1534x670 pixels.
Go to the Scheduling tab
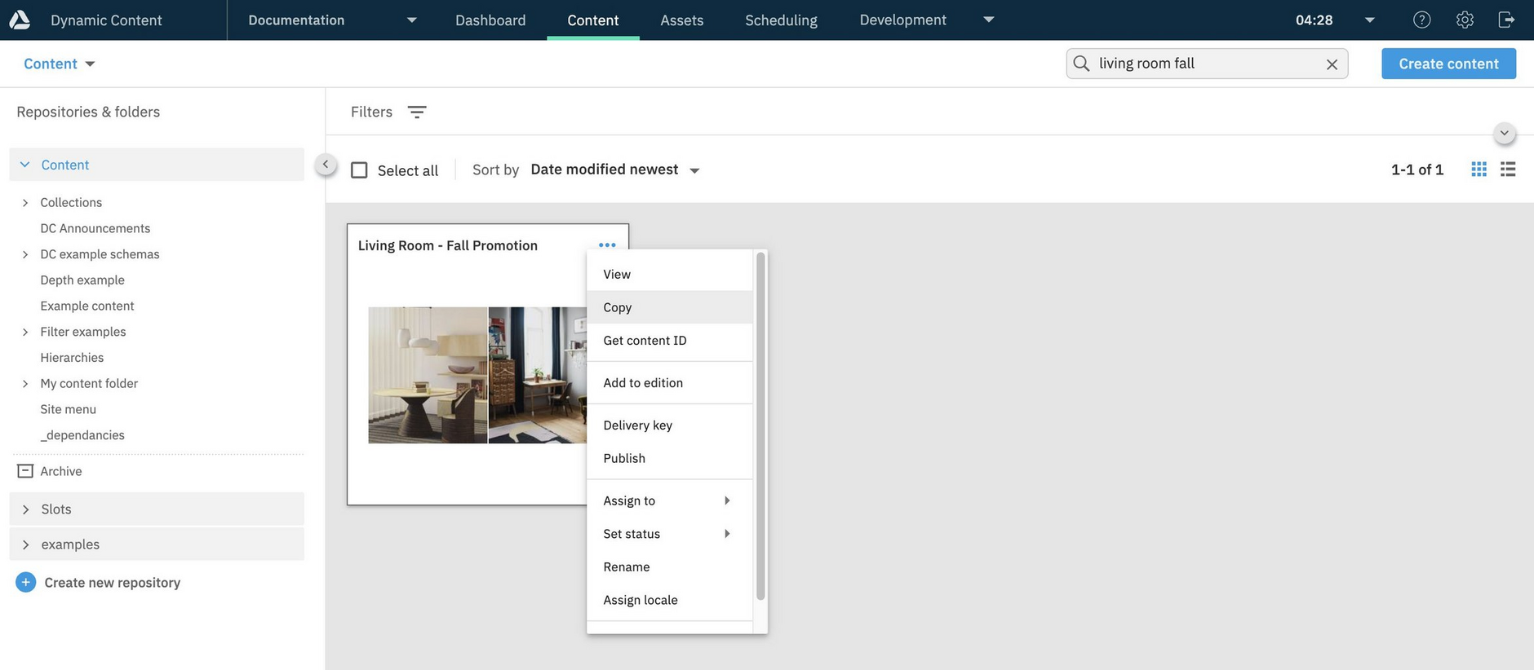(x=781, y=20)
